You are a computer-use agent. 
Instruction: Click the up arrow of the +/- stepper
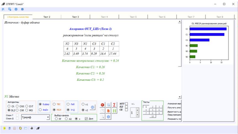pyautogui.click(x=137, y=110)
